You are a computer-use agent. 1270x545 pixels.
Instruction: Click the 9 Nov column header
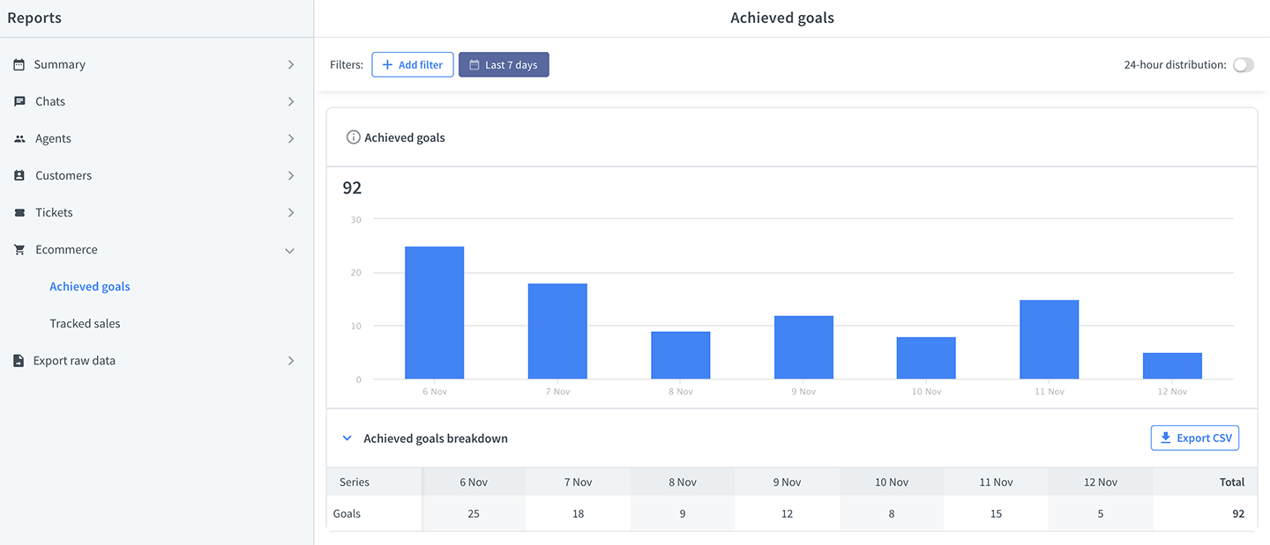[787, 482]
